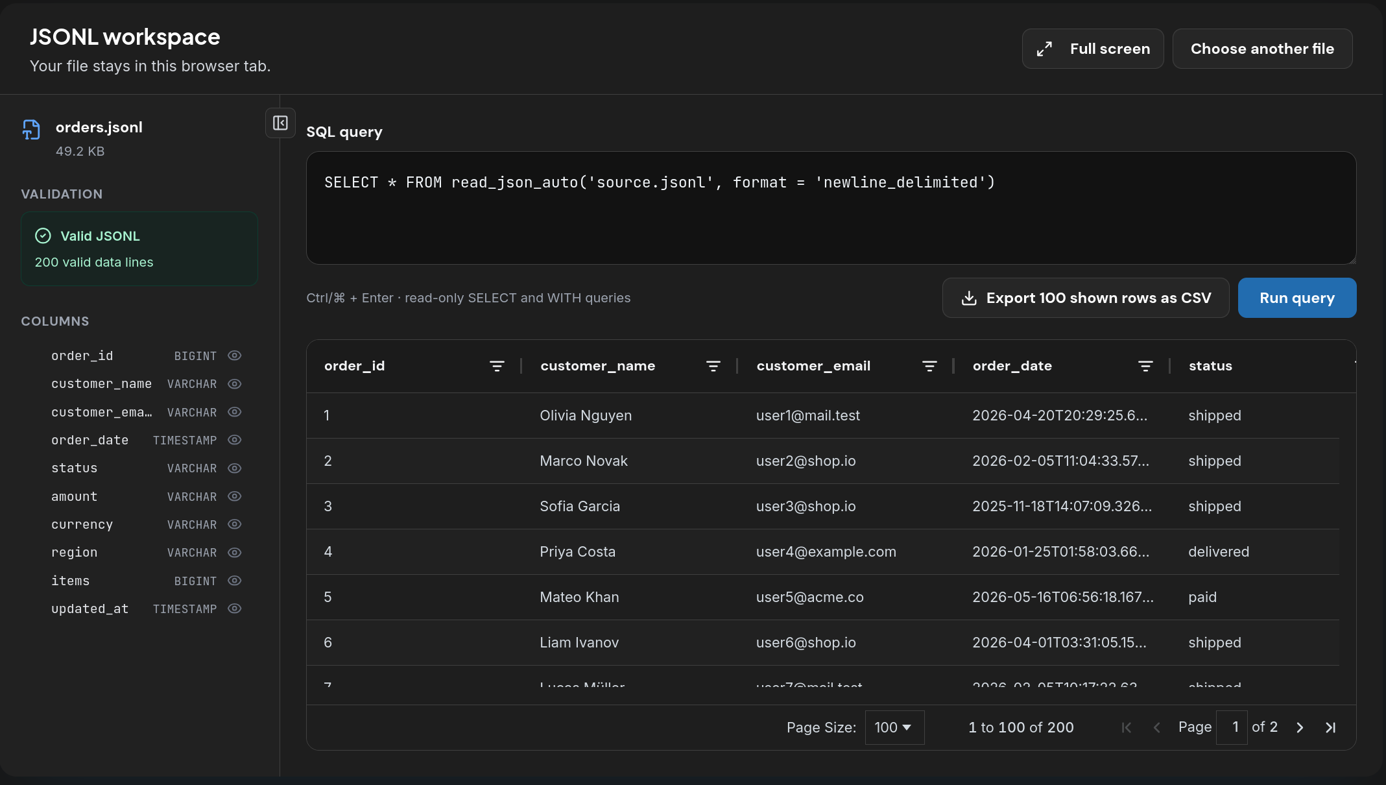This screenshot has width=1386, height=785.
Task: Sort by order_id column header
Action: (354, 366)
